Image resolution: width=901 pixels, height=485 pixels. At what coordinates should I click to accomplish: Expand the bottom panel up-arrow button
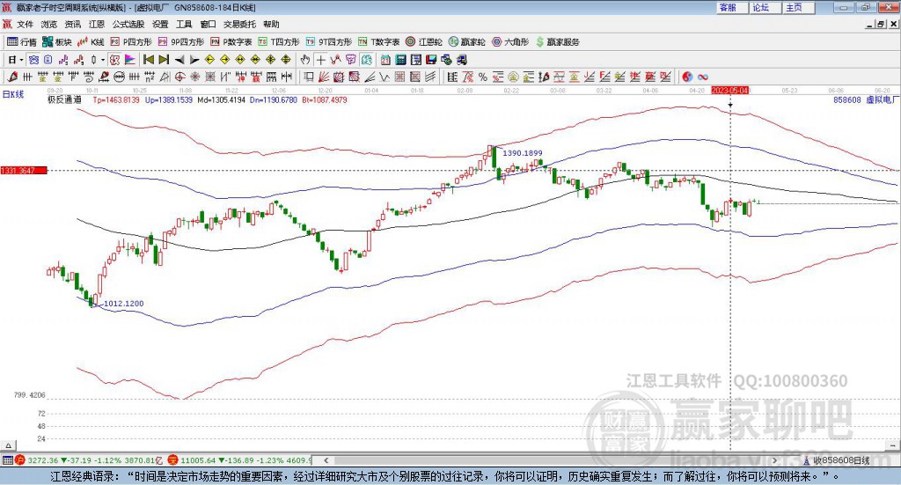click(x=8, y=446)
